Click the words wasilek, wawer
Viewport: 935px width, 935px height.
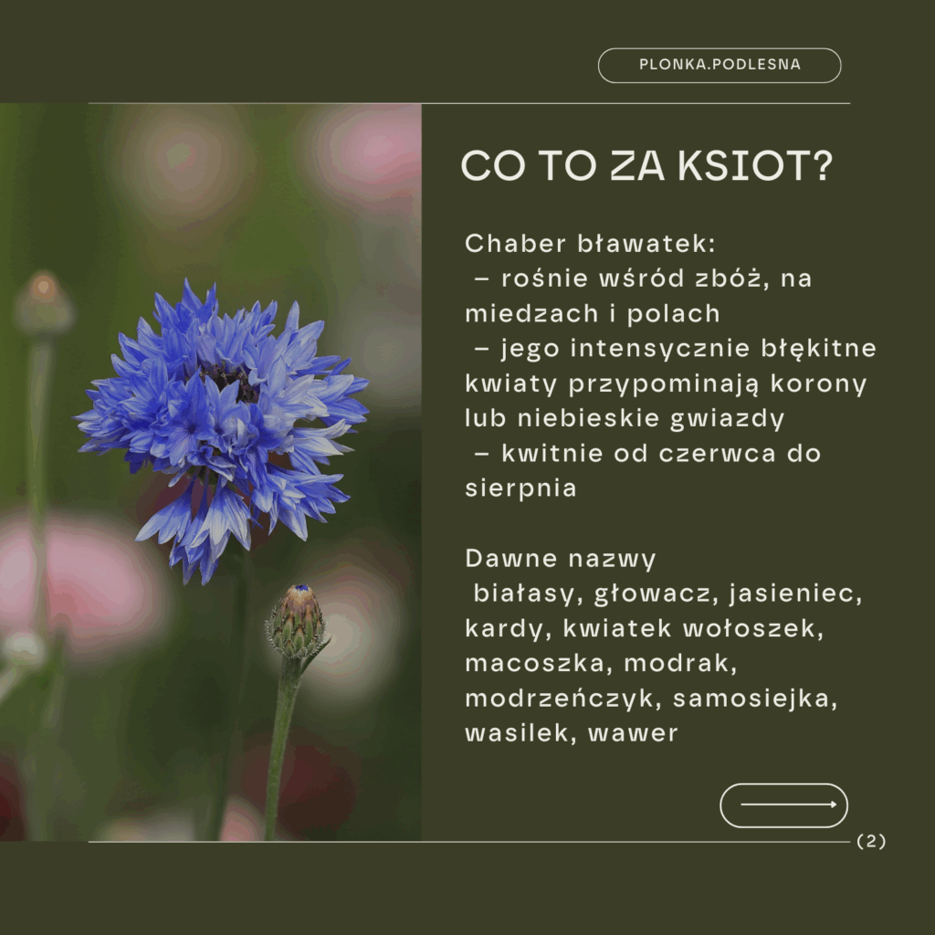(x=572, y=733)
